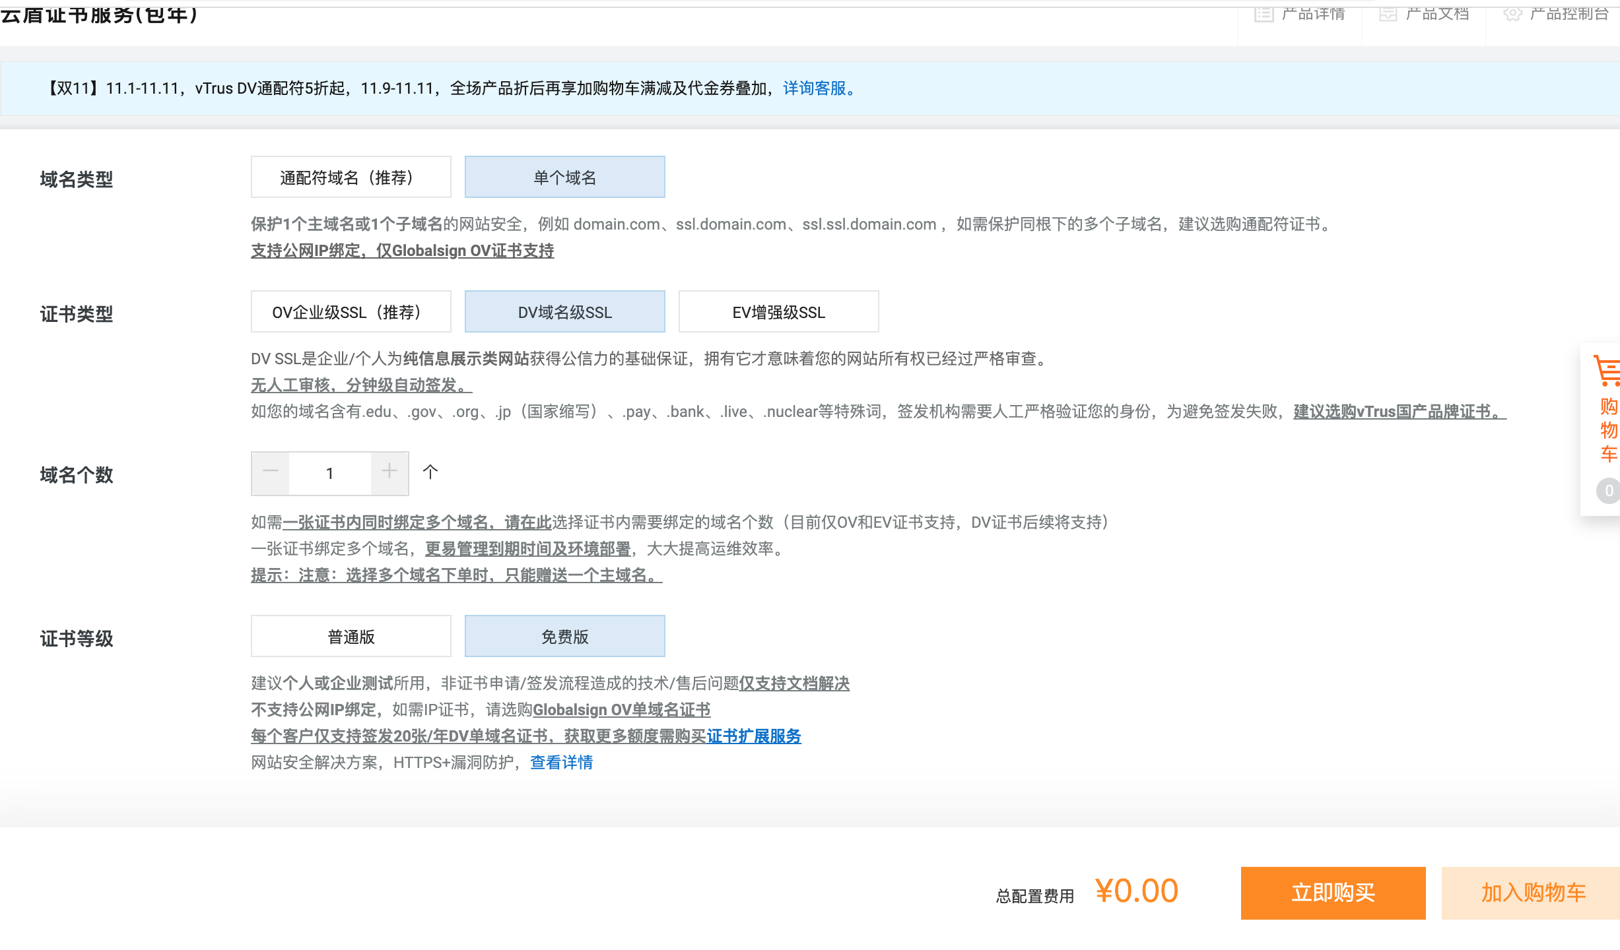Select EV增强级SSL certificate type
The image size is (1620, 950).
pyautogui.click(x=779, y=311)
